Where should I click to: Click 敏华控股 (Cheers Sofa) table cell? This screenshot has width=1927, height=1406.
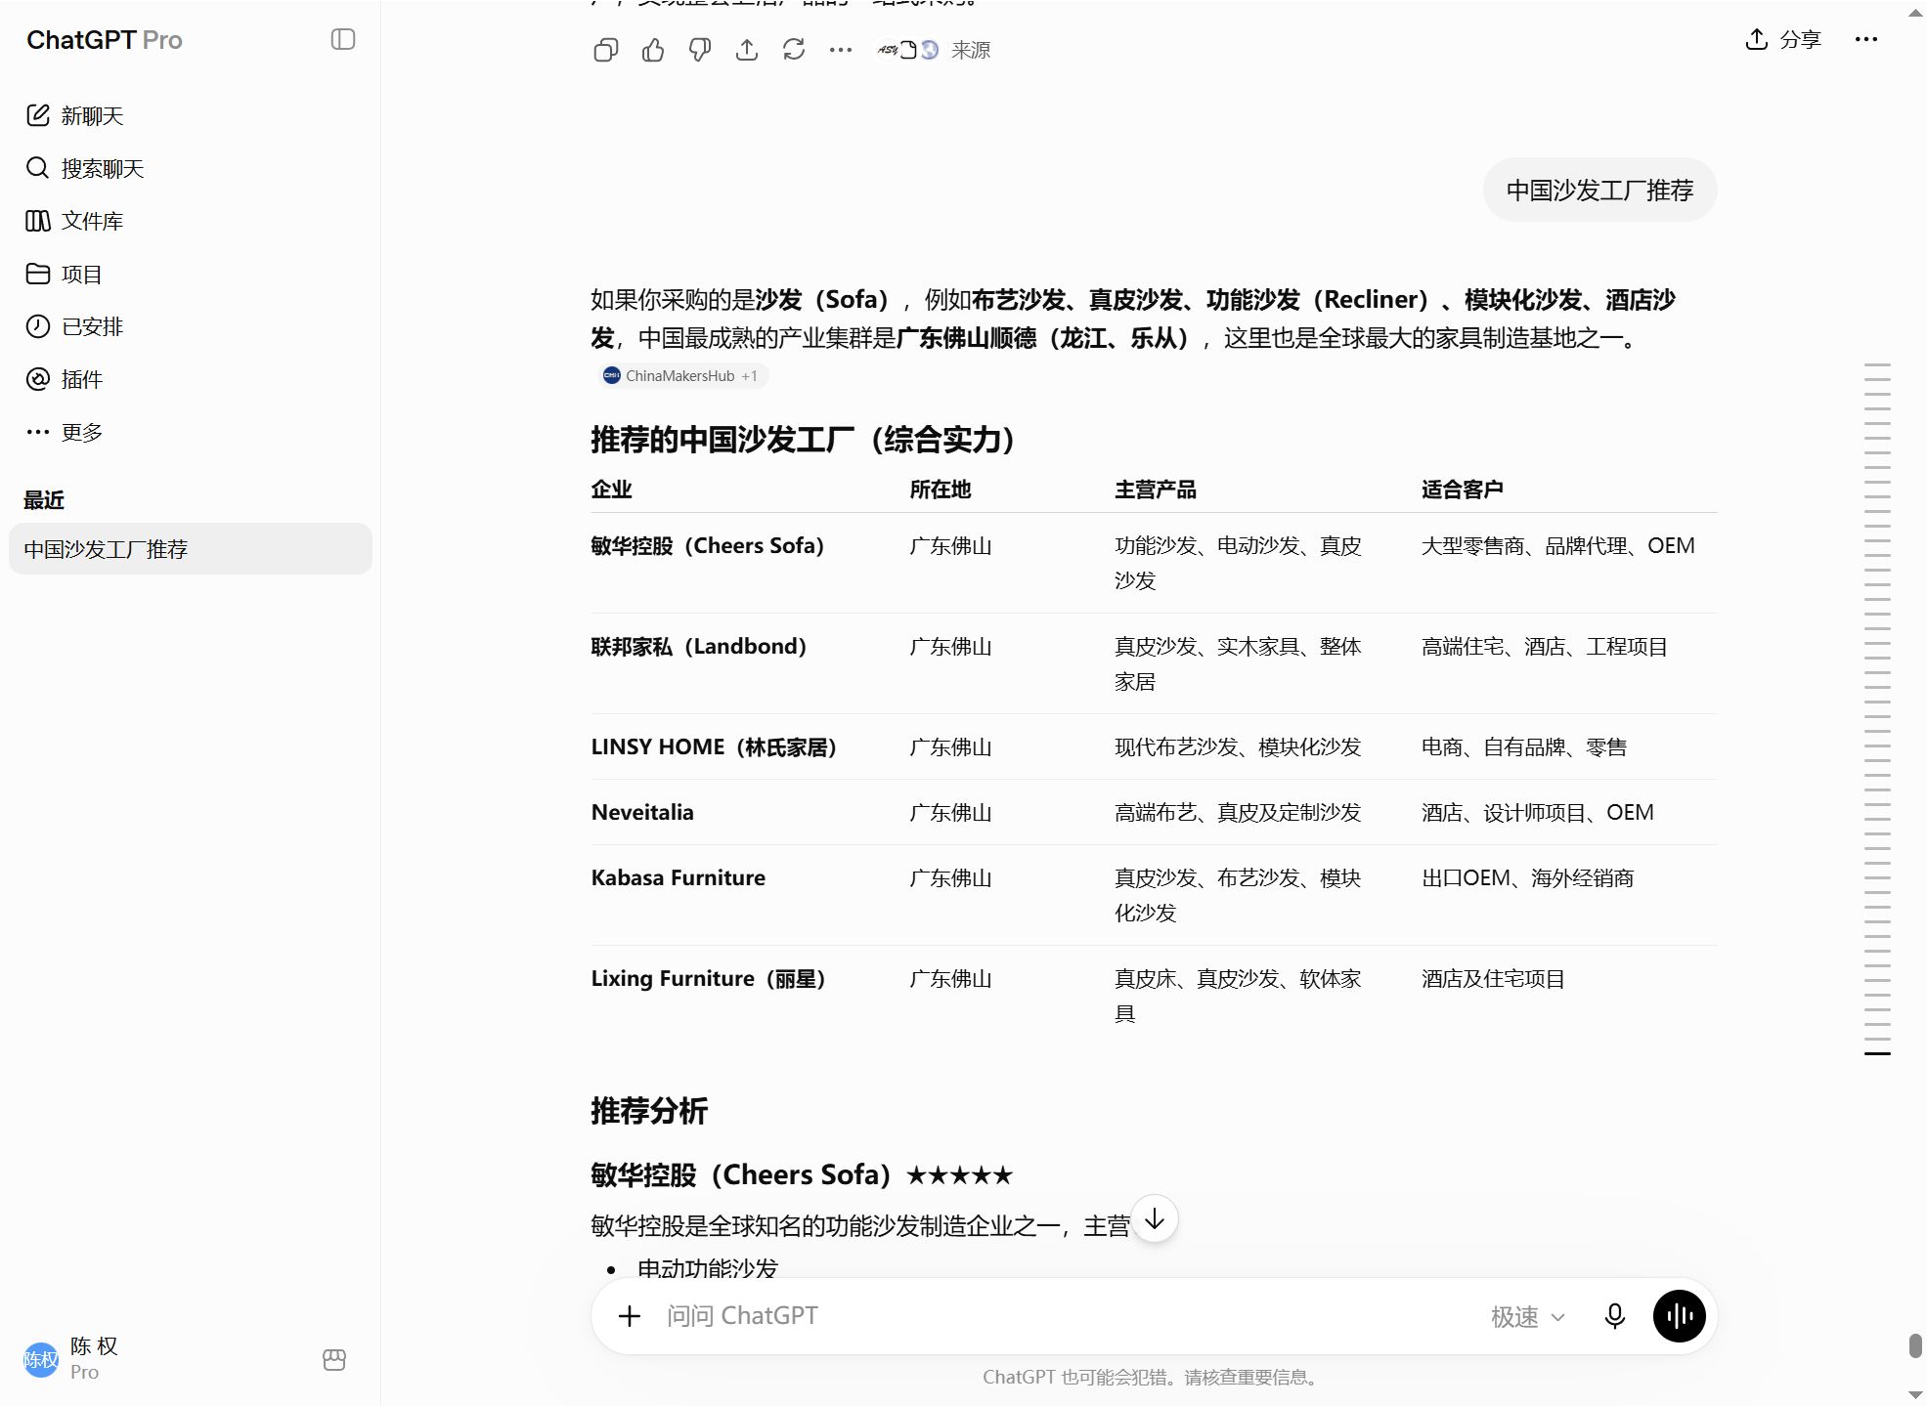(x=708, y=545)
